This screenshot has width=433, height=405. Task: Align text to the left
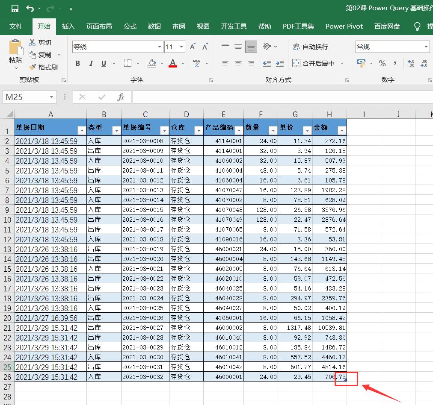tap(225, 63)
